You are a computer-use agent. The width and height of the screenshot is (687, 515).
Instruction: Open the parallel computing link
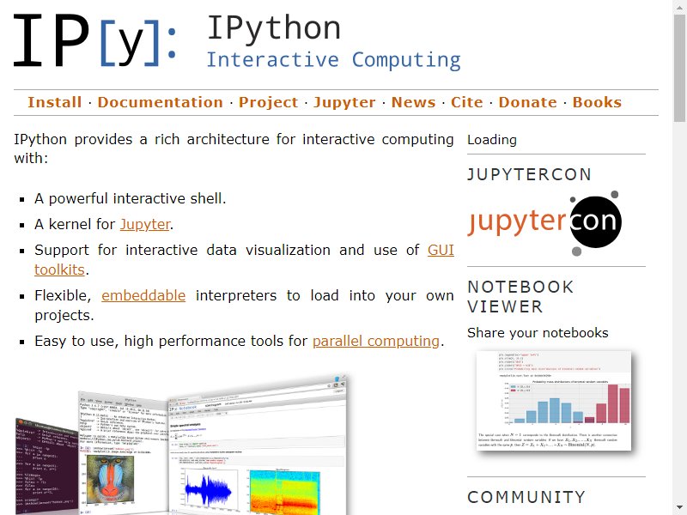pos(376,341)
